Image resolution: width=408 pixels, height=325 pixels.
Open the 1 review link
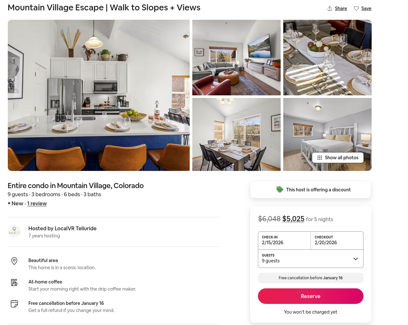tap(37, 203)
